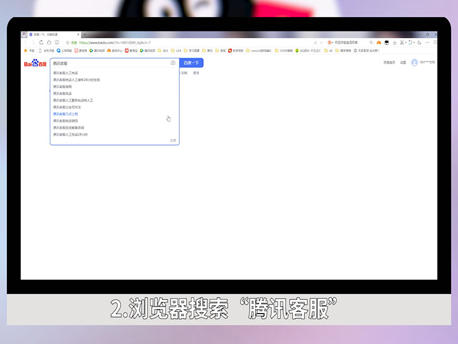Open the Sogou search engine selector

point(330,42)
